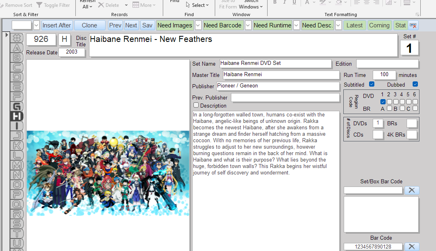Check Blu-ray region B checkbox
436x251 pixels.
coord(402,108)
